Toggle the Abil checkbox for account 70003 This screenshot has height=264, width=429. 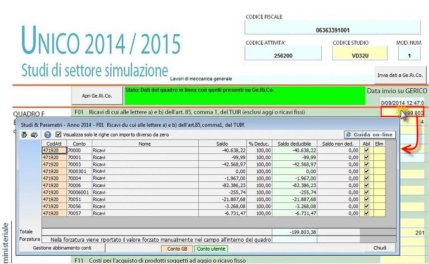tap(366, 164)
